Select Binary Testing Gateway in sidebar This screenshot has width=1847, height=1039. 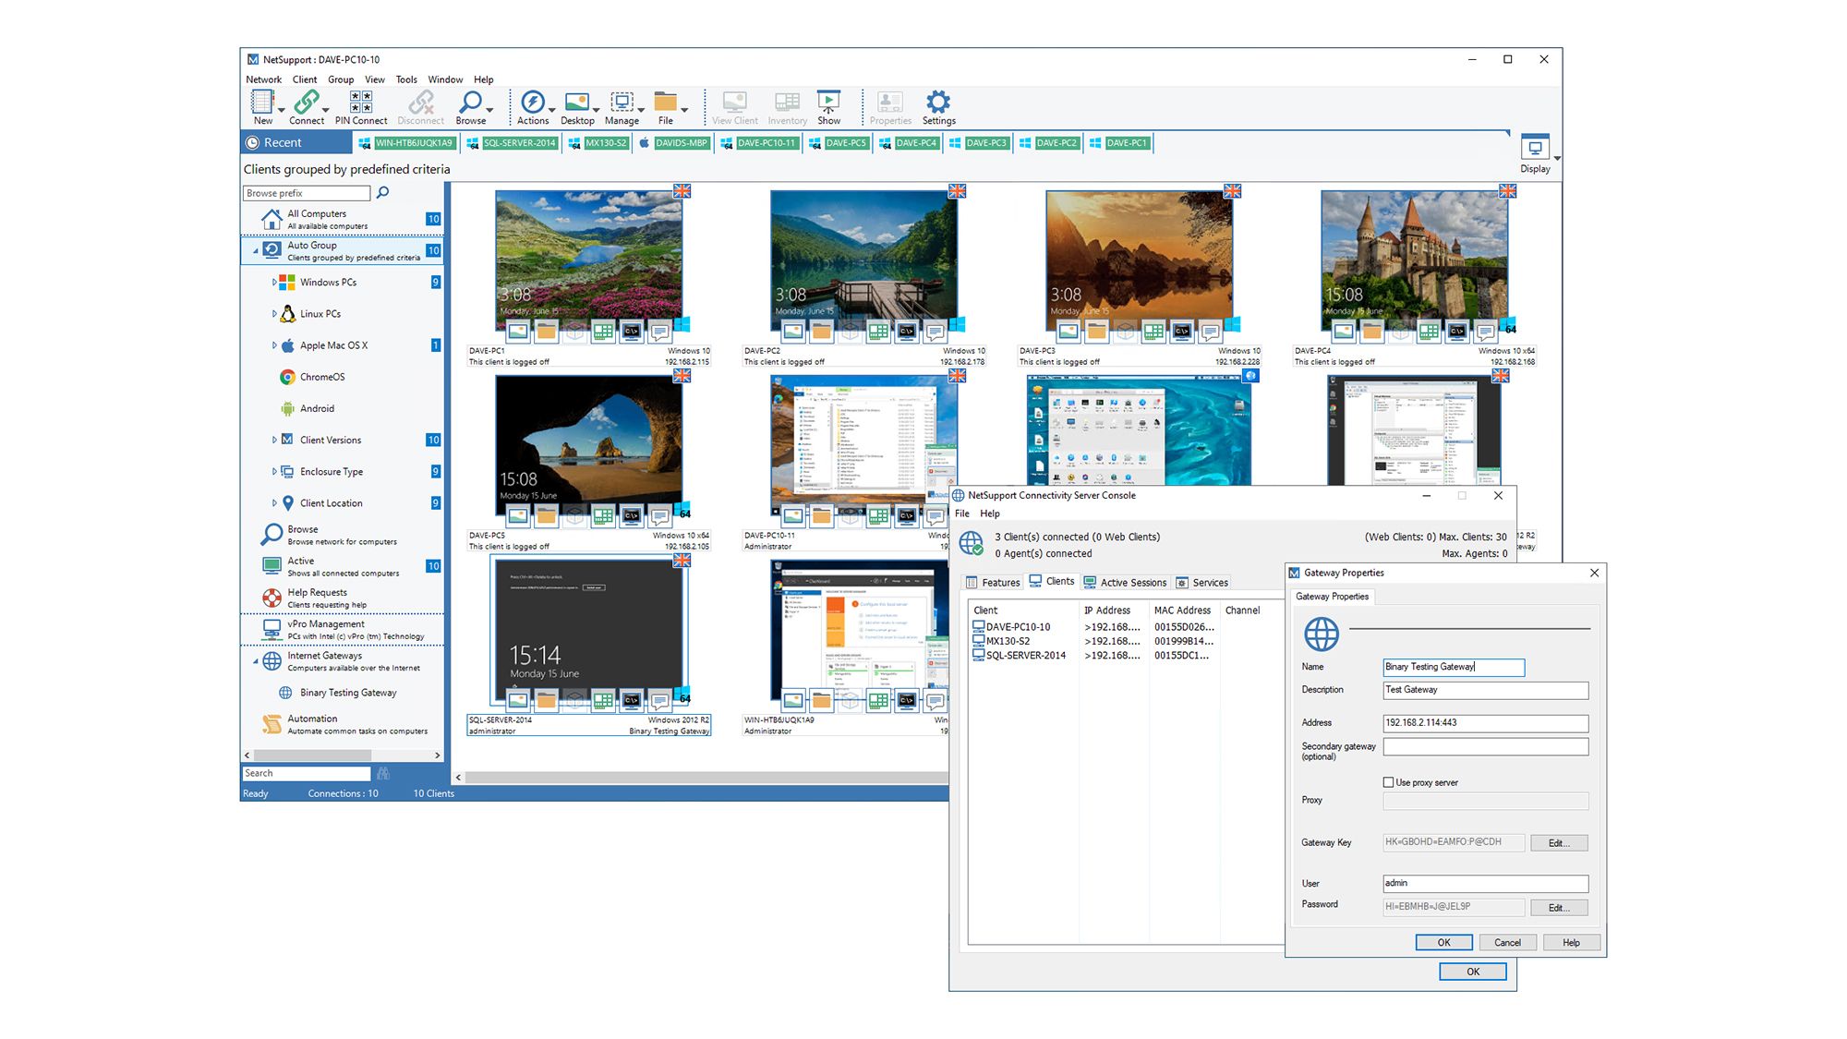click(x=348, y=693)
